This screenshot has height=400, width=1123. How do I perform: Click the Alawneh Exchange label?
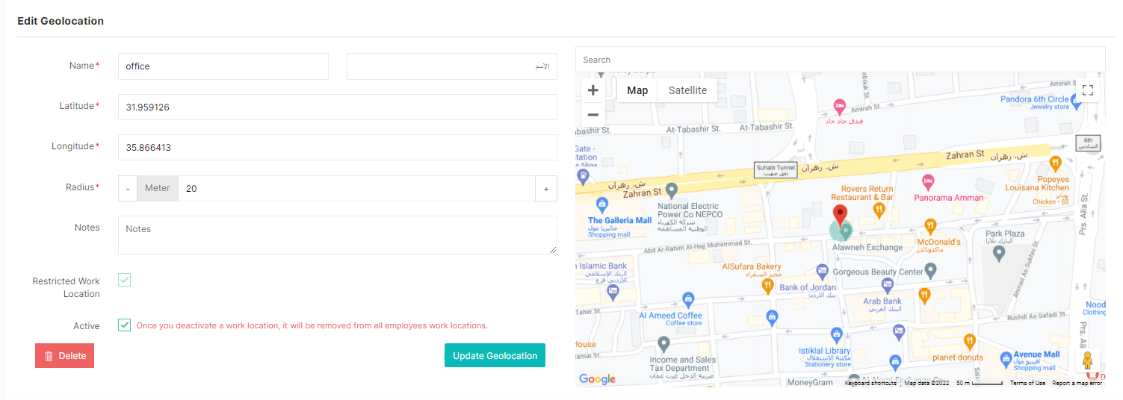pos(867,247)
